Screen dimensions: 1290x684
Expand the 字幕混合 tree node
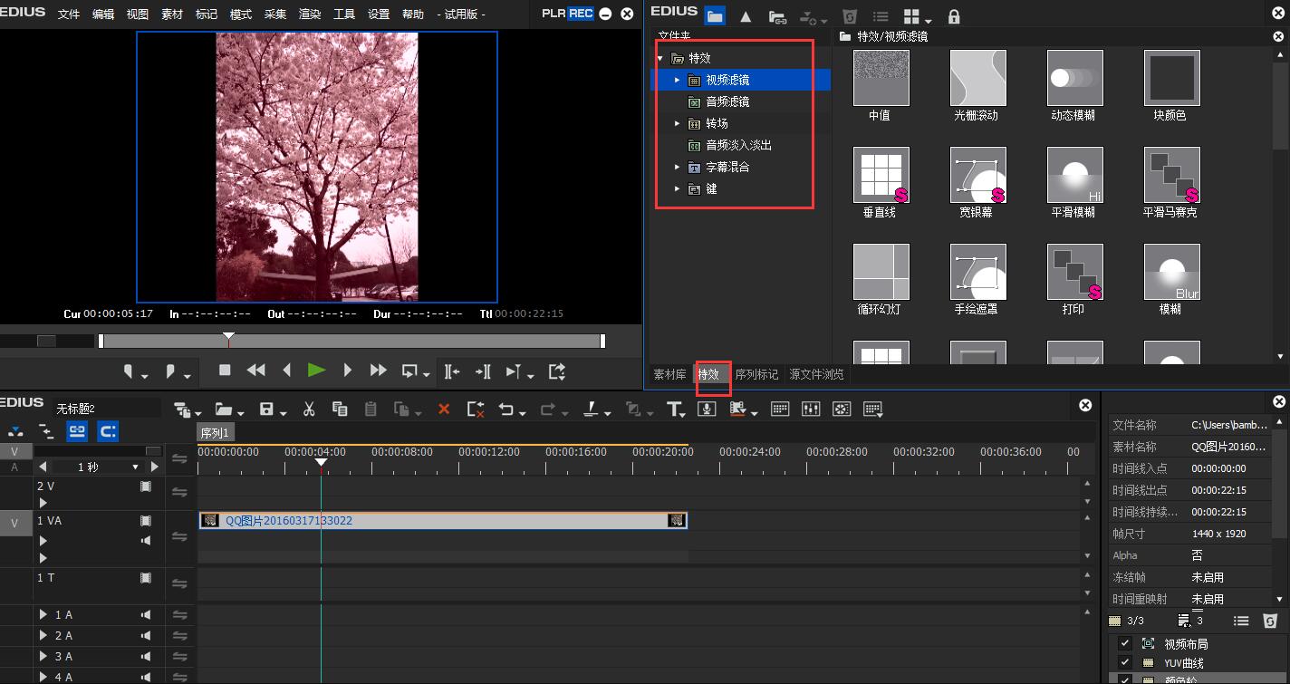pyautogui.click(x=677, y=167)
